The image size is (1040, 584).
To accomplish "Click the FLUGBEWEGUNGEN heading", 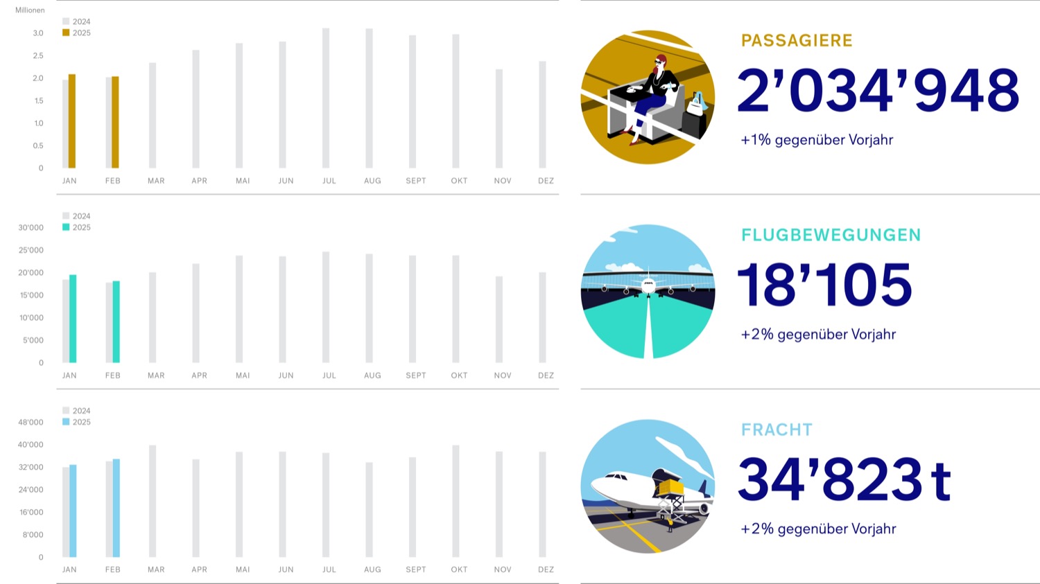I will point(831,235).
